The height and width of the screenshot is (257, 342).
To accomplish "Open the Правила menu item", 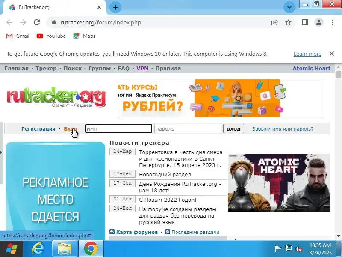I will 168,69.
